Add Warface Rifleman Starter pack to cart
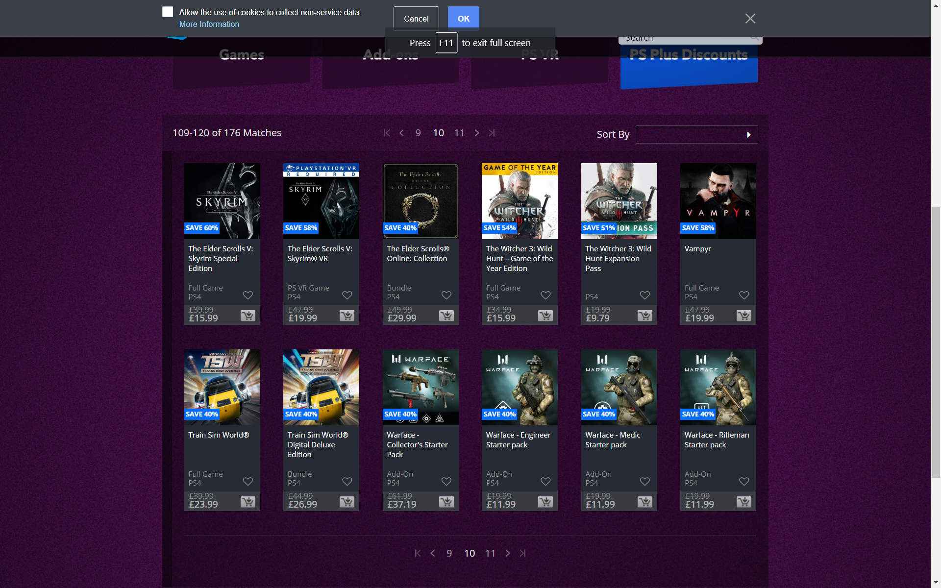 pos(744,502)
